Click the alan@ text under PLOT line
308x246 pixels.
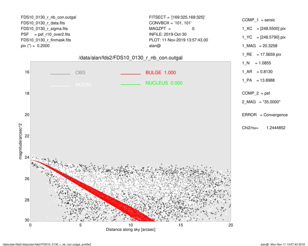[x=155, y=46]
